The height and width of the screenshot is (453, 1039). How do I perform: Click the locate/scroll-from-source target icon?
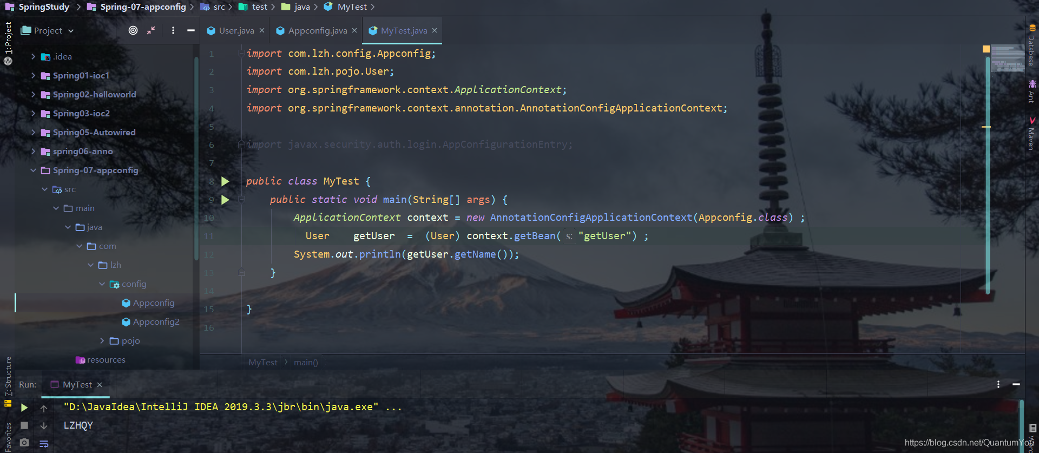click(x=133, y=30)
